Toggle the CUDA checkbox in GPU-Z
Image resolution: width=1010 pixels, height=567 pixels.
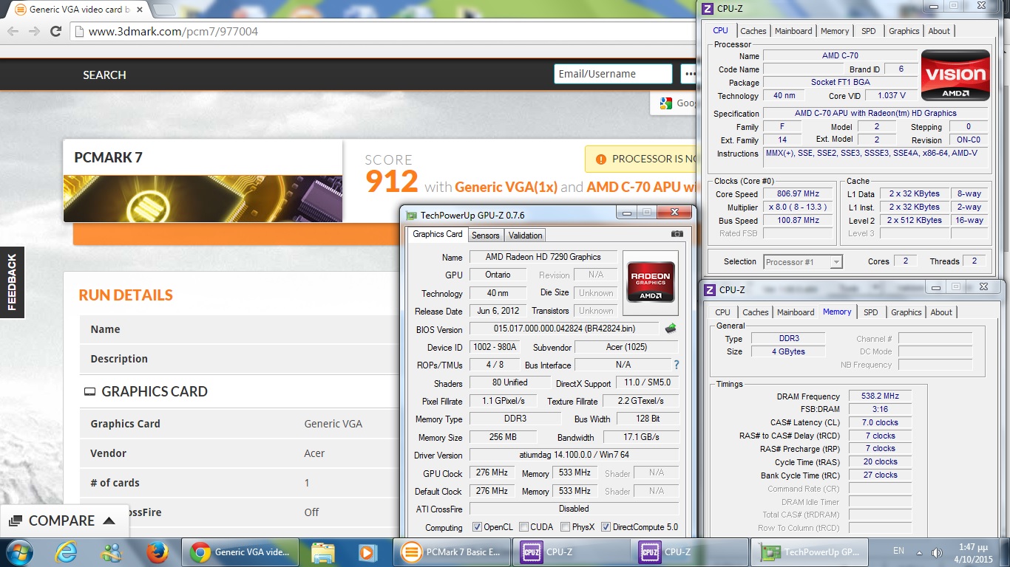point(523,527)
